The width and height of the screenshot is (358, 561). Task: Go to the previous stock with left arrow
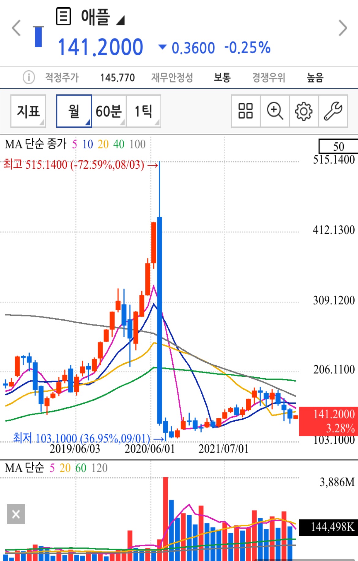16,28
